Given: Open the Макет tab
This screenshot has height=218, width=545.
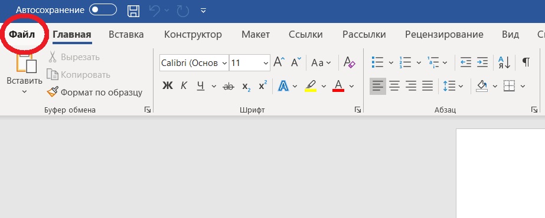Looking at the screenshot, I should coord(256,35).
